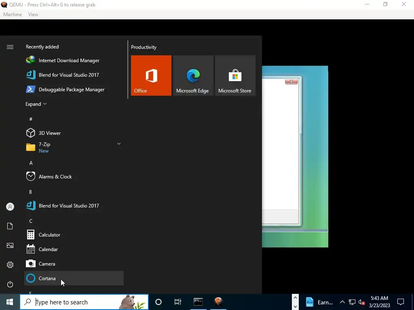
Task: Expand the Start menu hamburger button
Action: click(10, 47)
